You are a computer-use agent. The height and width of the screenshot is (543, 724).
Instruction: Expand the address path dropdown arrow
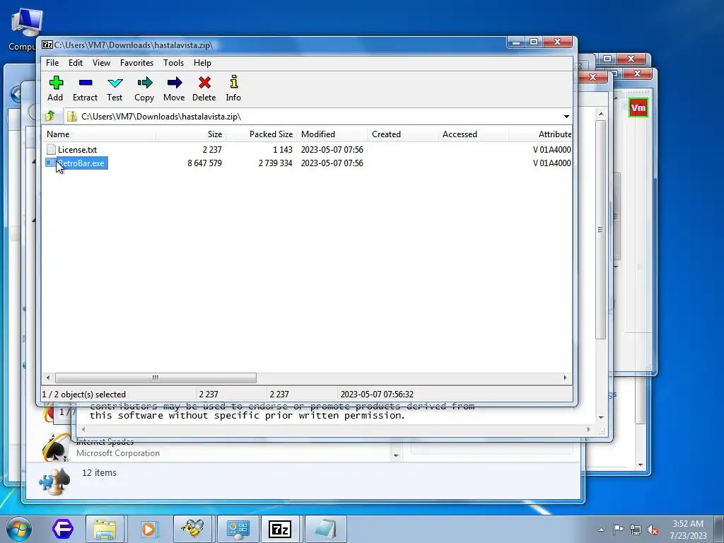coord(566,117)
